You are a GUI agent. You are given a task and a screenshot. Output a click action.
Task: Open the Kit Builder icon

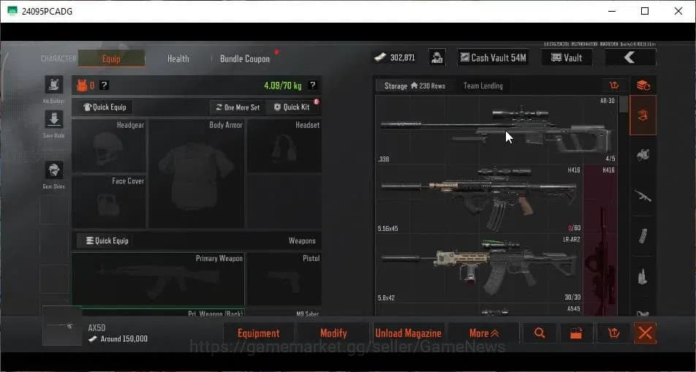coord(53,84)
